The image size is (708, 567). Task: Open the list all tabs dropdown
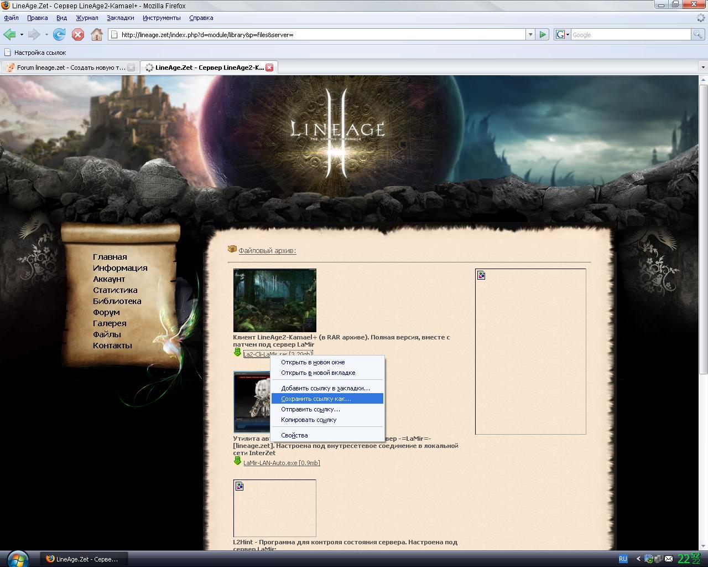[703, 68]
